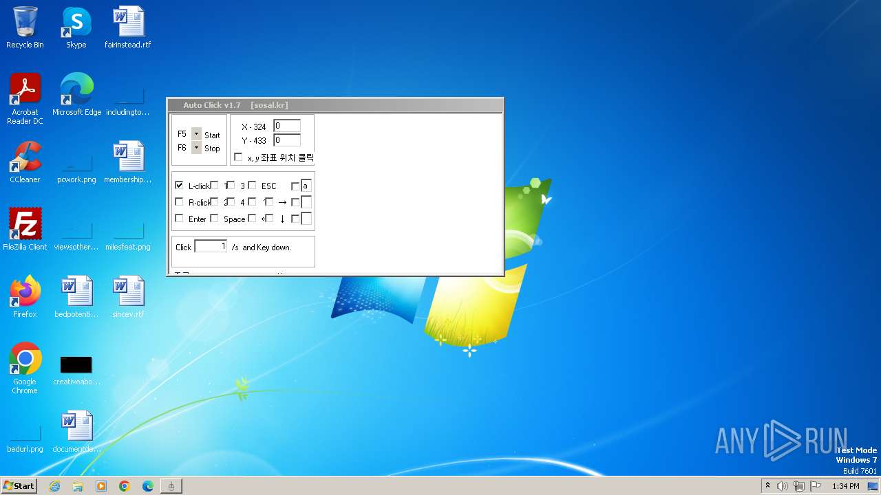Image resolution: width=881 pixels, height=495 pixels.
Task: Select the Skype desktop shortcut
Action: coord(76,27)
